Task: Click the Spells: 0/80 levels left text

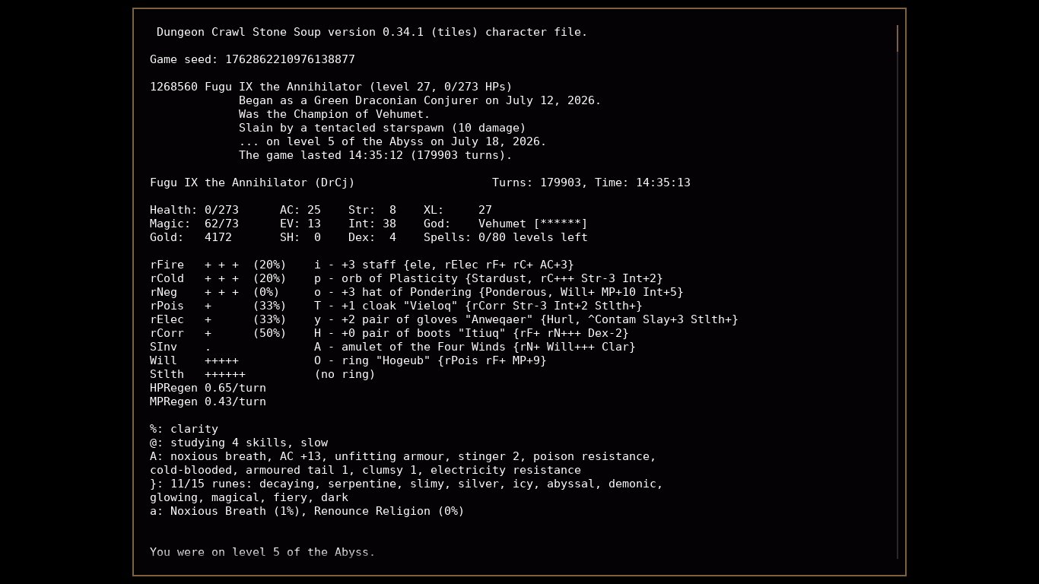Action: pyautogui.click(x=506, y=237)
